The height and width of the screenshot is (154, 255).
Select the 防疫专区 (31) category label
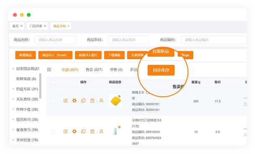[27, 89]
